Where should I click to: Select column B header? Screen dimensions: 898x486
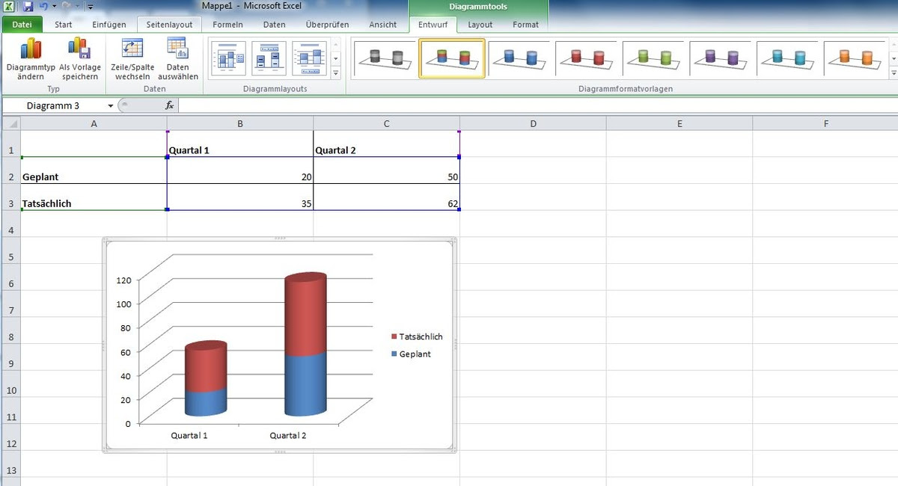click(x=240, y=123)
